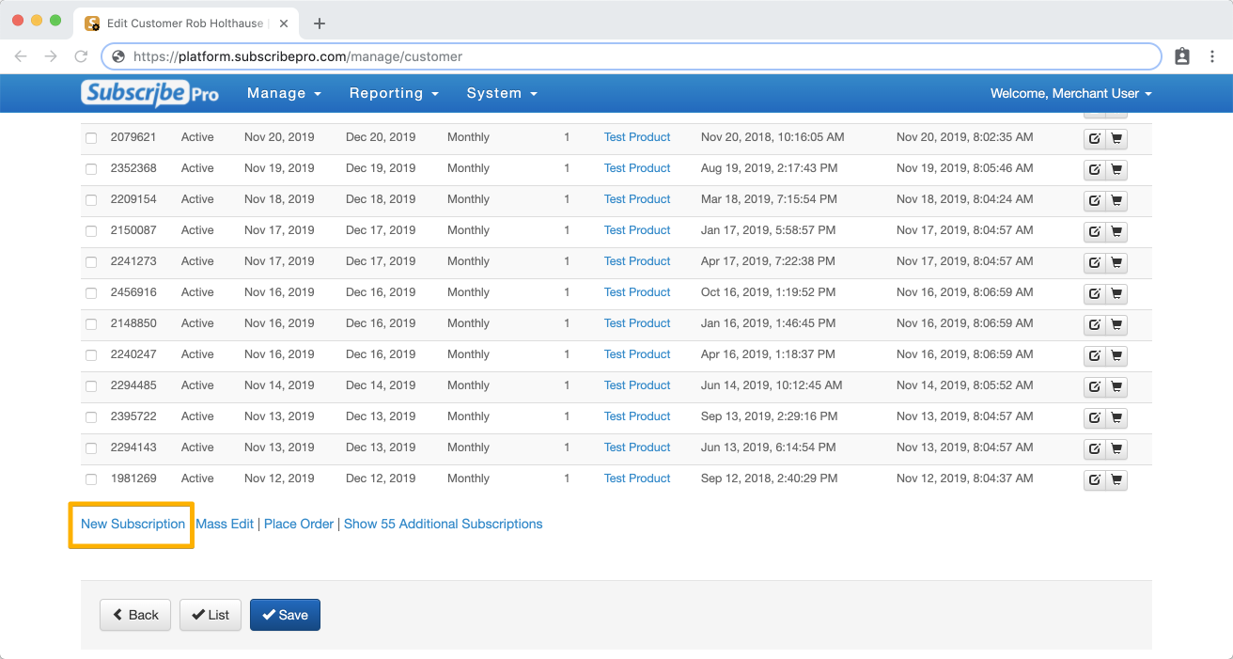
Task: Click the cart icon for subscription 2241273
Action: [x=1116, y=263]
